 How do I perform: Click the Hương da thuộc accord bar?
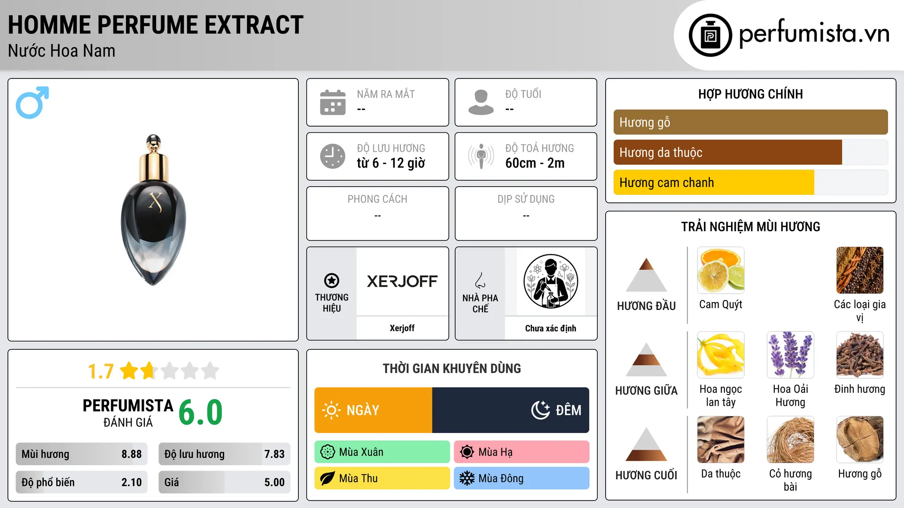(750, 152)
